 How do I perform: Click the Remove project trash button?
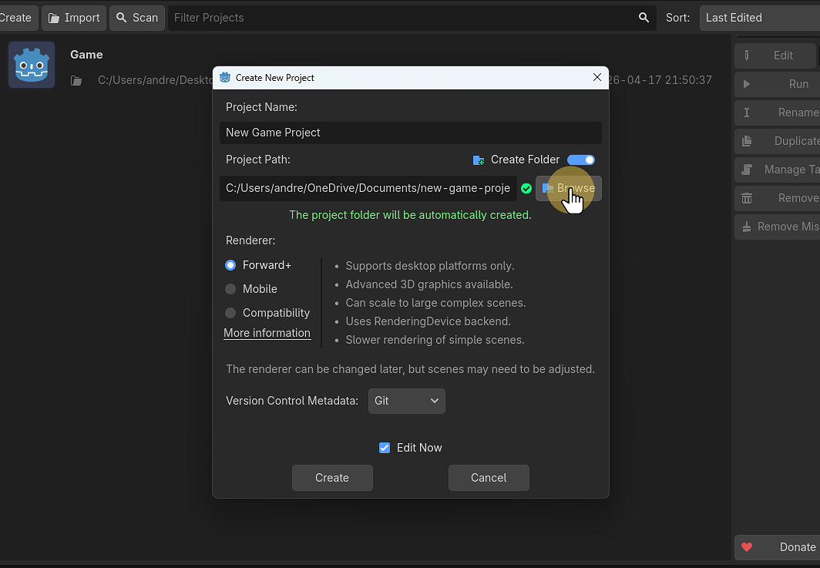tap(777, 198)
